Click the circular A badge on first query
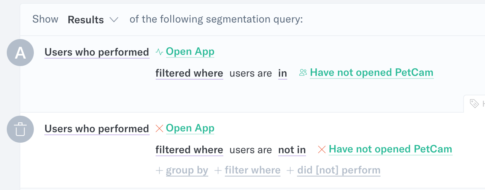 point(20,53)
